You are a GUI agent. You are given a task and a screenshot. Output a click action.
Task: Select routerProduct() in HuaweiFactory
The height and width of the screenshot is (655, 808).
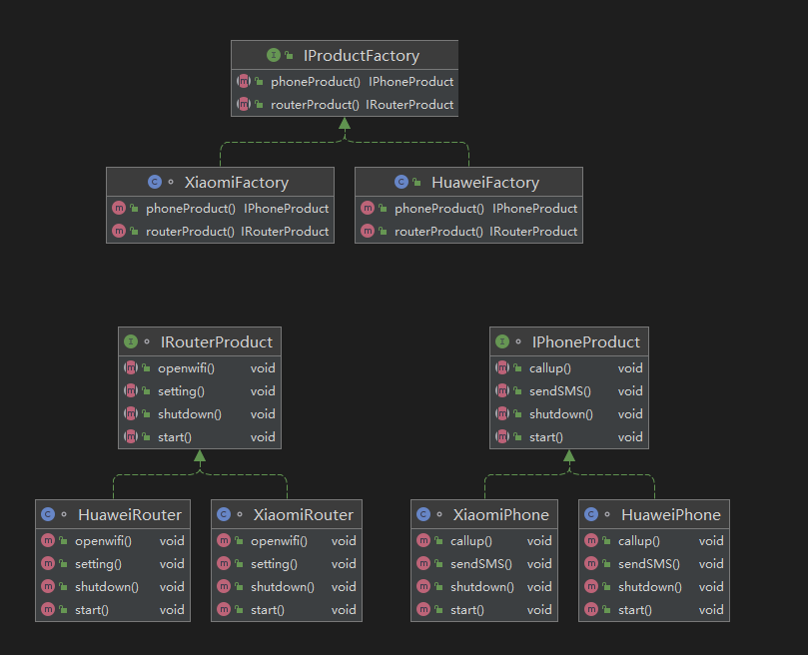coord(469,232)
